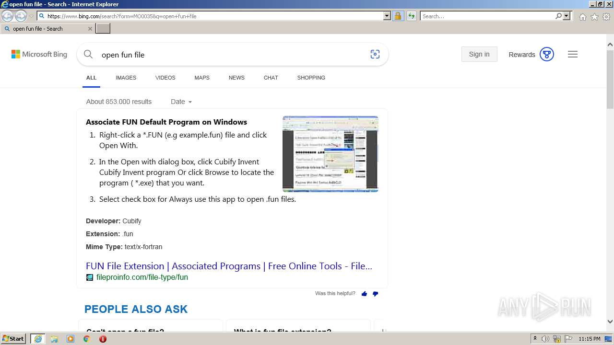The height and width of the screenshot is (345, 614).
Task: Open the 'FUN File Extension | Associated Programs' link
Action: tap(229, 266)
